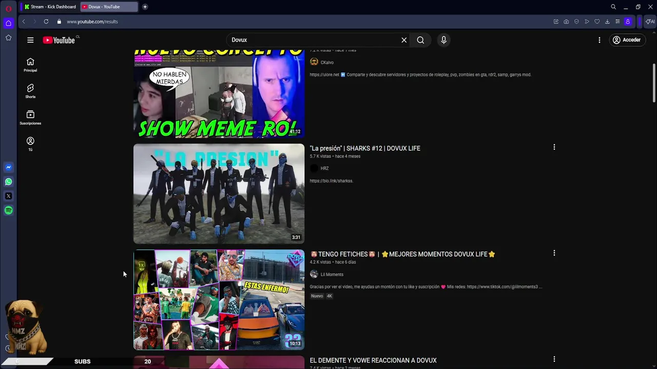657x369 pixels.
Task: Open Principal in YouTube sidebar
Action: 30,65
